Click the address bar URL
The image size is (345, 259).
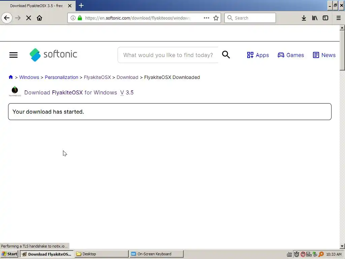pyautogui.click(x=137, y=18)
